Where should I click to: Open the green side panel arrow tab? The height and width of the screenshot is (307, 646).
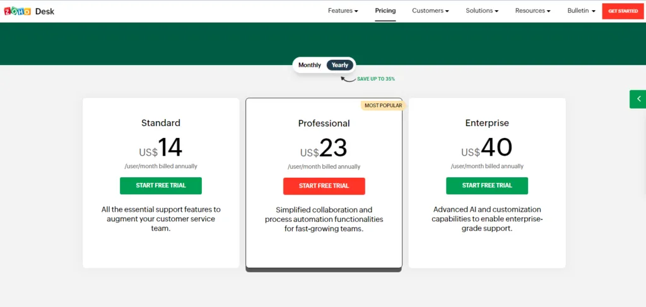[638, 99]
